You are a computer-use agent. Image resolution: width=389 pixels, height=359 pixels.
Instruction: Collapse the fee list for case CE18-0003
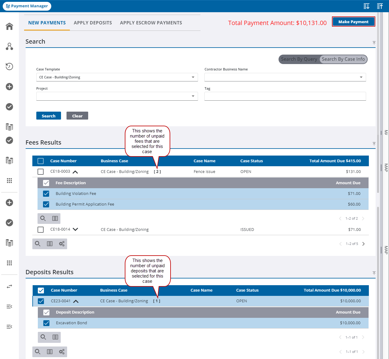coord(75,171)
